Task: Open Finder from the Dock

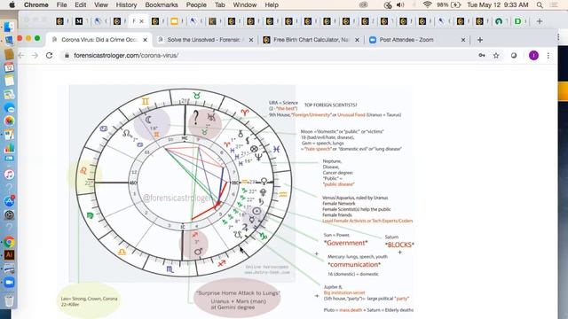Action: coord(9,27)
